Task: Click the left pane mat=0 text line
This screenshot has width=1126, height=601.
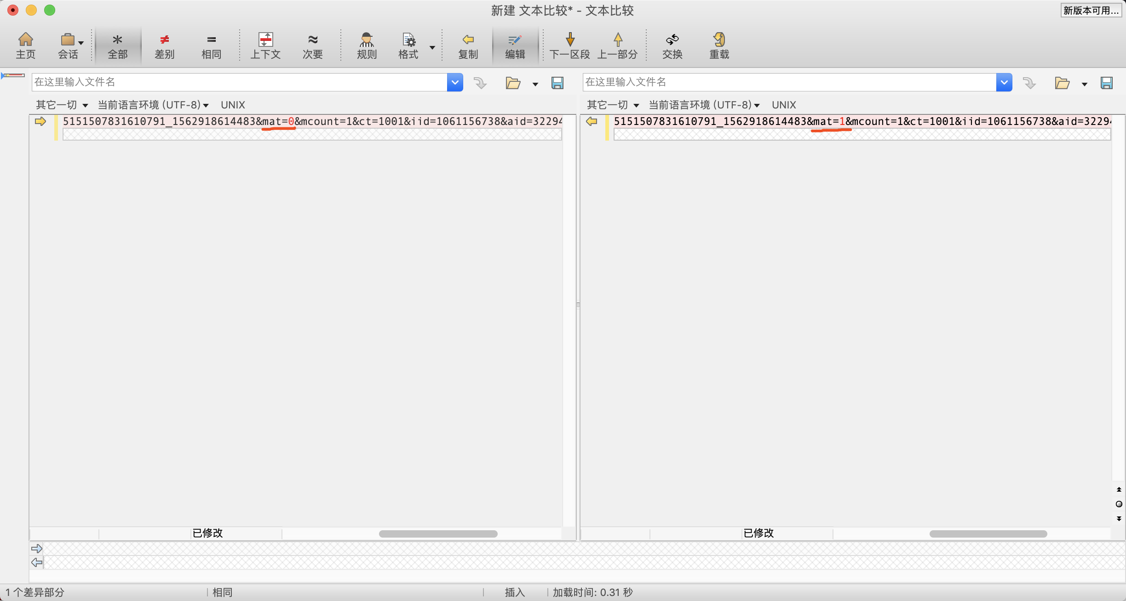Action: pos(312,121)
